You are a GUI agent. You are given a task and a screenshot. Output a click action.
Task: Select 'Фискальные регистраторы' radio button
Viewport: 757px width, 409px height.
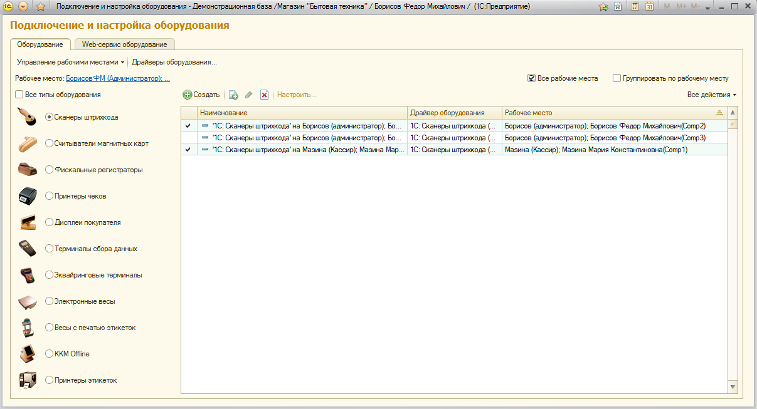click(50, 170)
